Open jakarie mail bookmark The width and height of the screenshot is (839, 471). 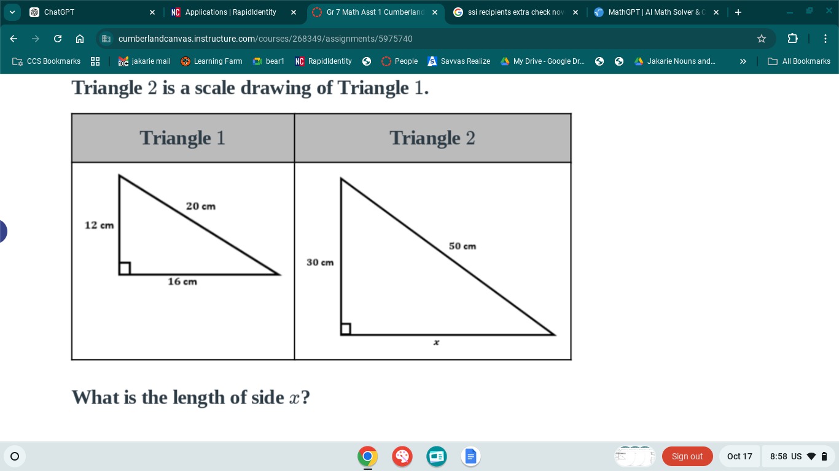tap(144, 61)
